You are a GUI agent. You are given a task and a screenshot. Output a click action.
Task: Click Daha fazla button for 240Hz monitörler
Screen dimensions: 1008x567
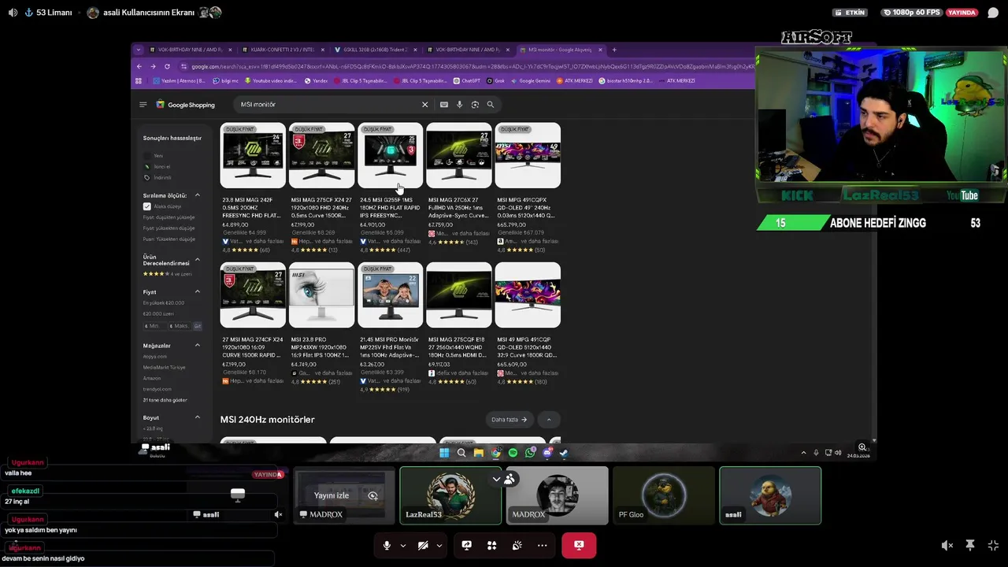509,420
